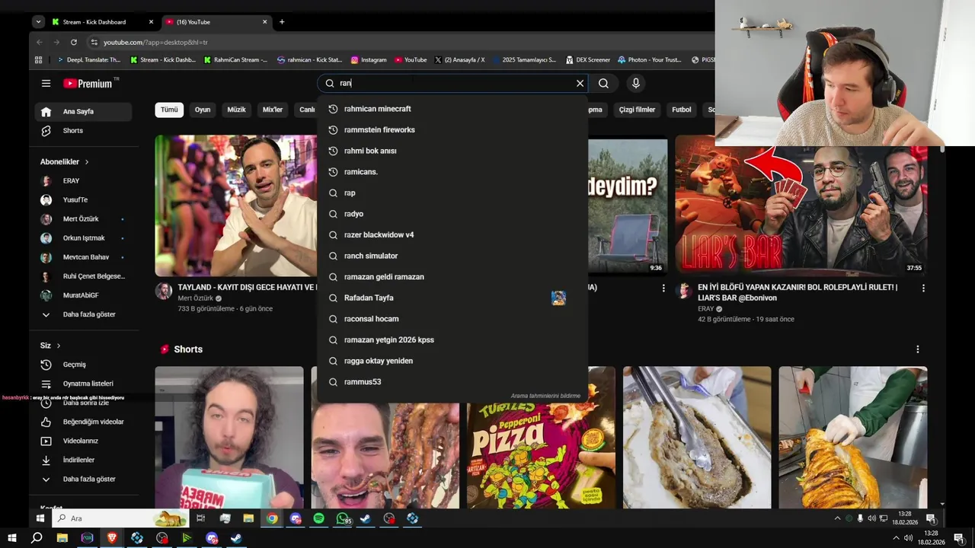Viewport: 975px width, 548px height.
Task: Expand the Siz section chevron
Action: pyautogui.click(x=59, y=346)
